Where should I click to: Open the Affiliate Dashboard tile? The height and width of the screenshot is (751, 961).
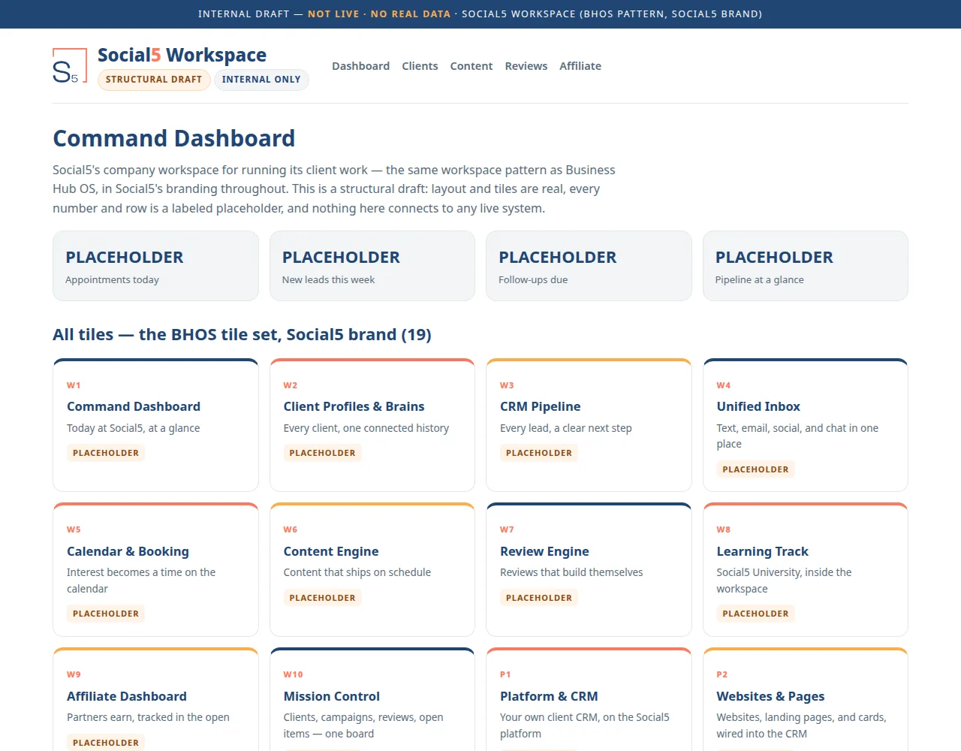[155, 699]
